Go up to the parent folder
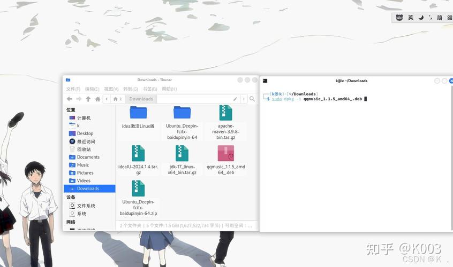453x267 pixels. [x=88, y=99]
